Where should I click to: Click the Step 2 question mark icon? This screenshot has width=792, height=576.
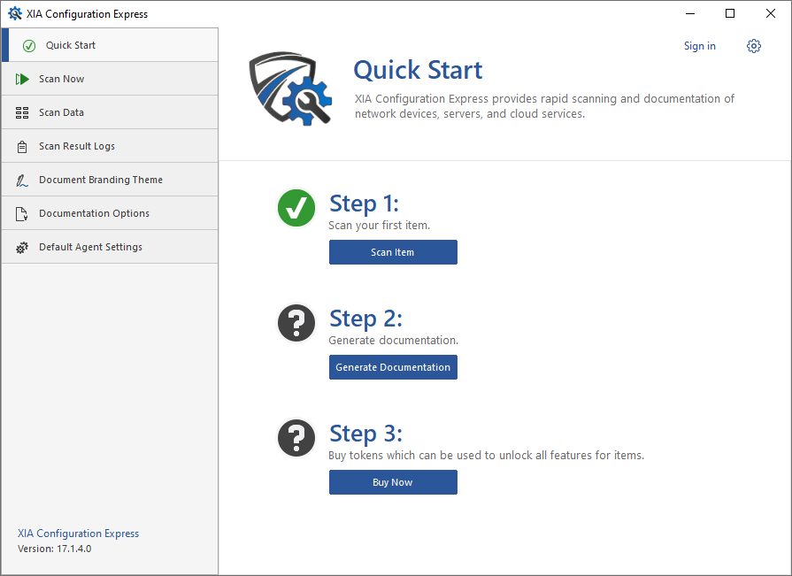[x=296, y=323]
